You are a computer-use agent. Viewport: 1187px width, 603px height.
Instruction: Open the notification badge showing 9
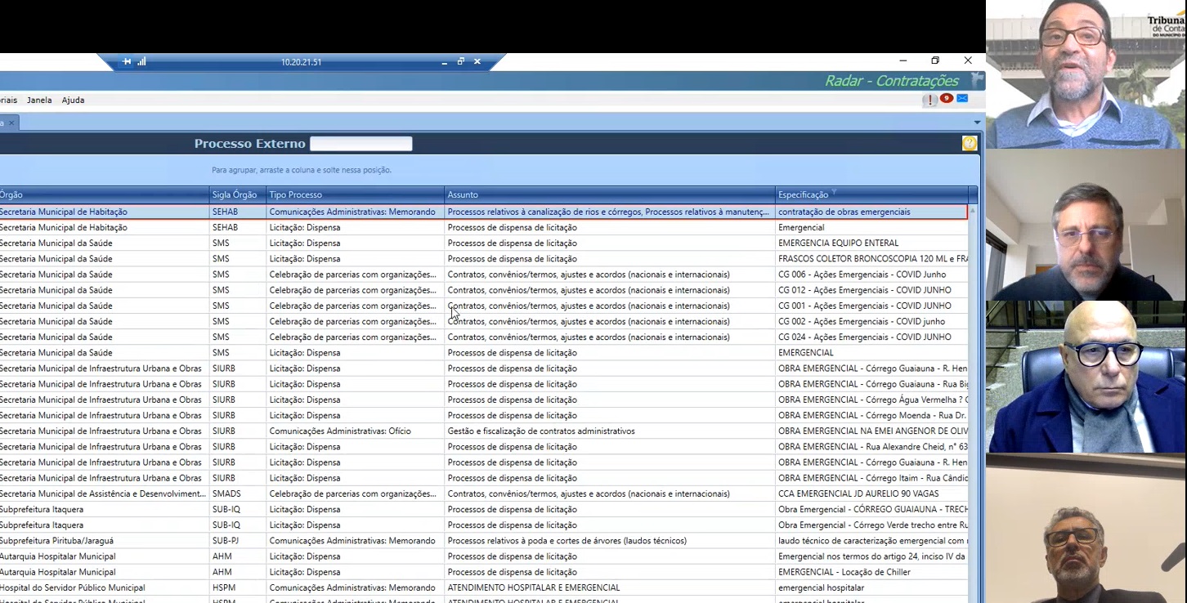947,99
